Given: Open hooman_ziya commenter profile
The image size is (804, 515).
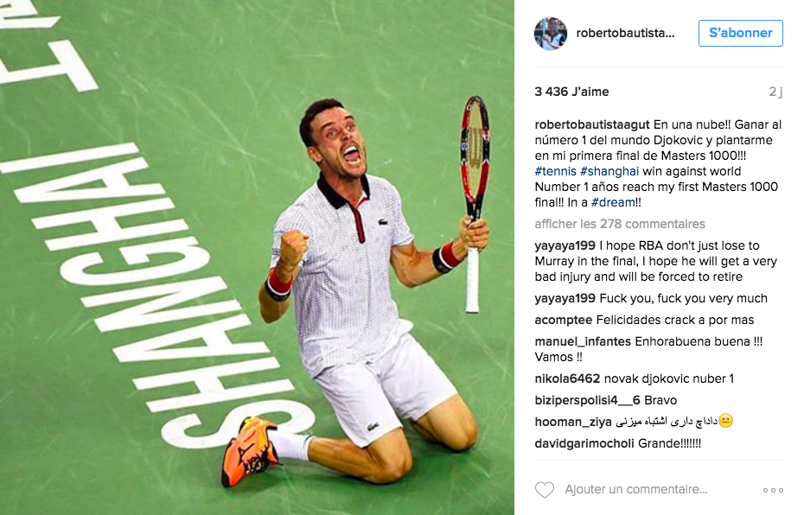Looking at the screenshot, I should tap(573, 423).
